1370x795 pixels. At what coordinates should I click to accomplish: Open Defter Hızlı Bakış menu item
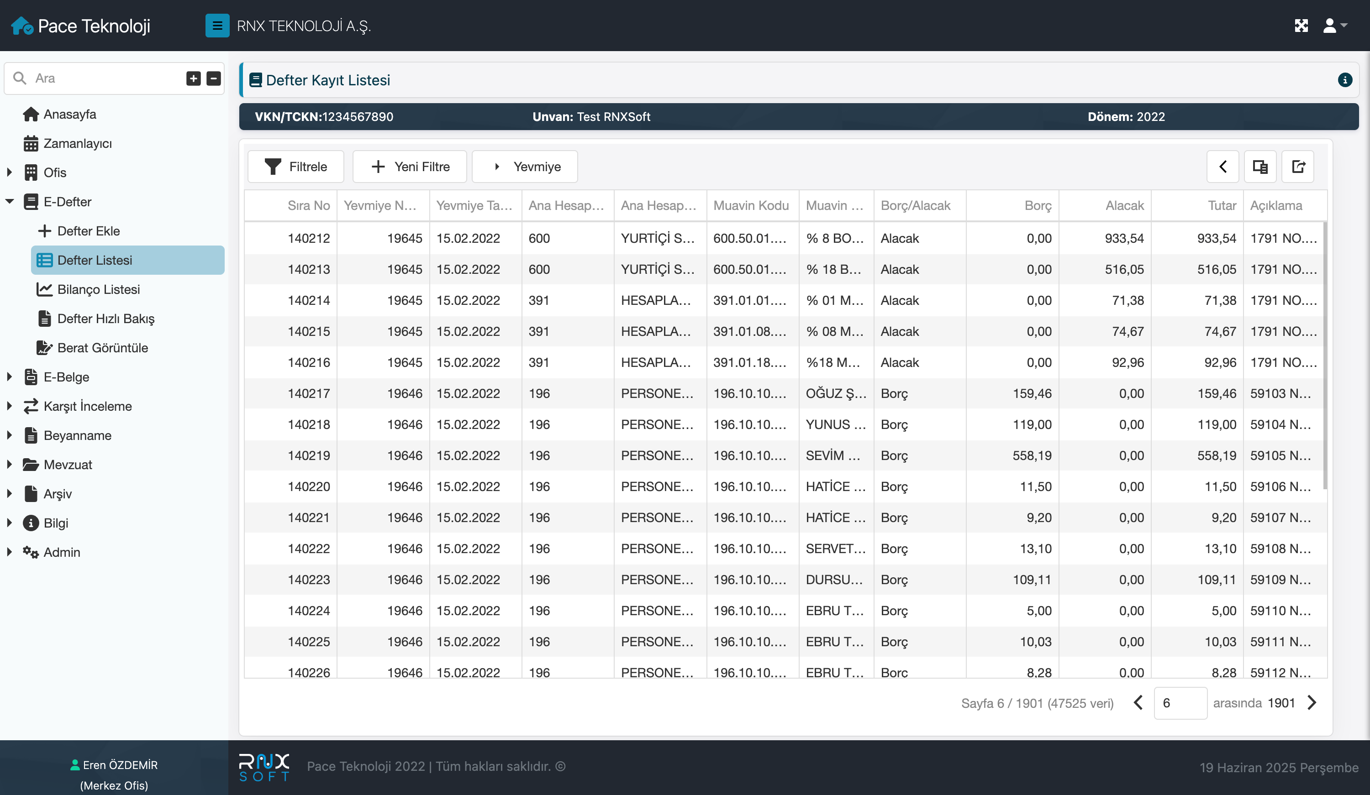[x=105, y=319]
